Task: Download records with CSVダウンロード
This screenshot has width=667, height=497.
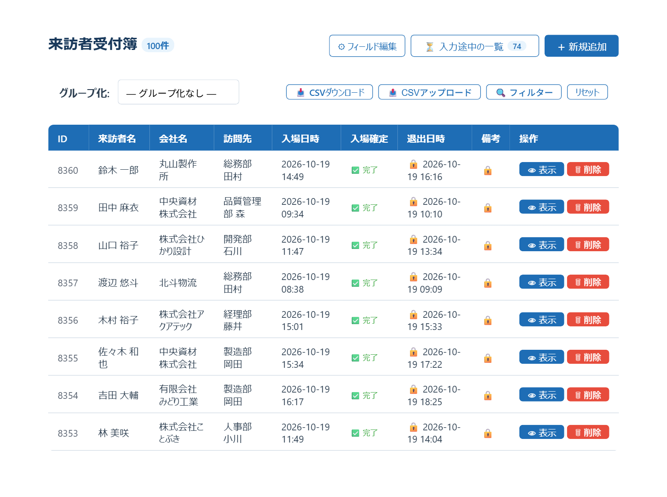Action: point(329,92)
